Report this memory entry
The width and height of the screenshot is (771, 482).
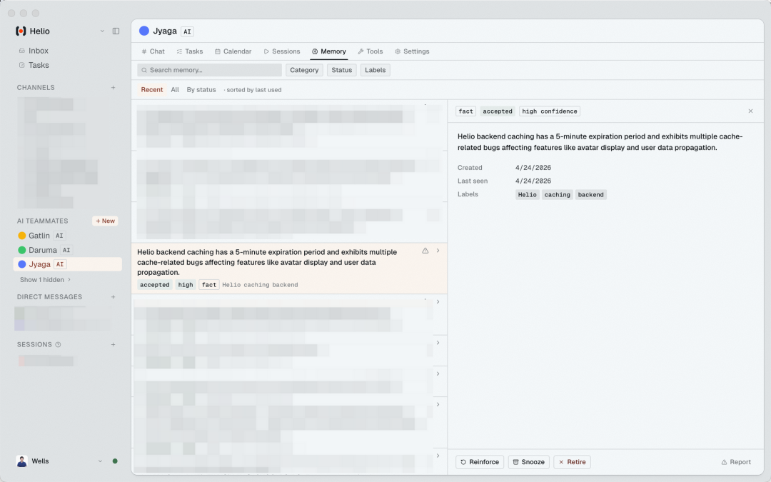click(736, 462)
